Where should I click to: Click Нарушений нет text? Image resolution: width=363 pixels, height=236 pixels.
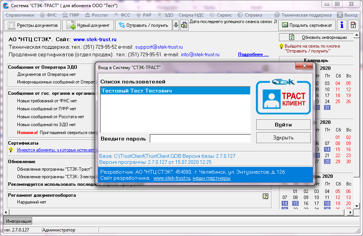(x=31, y=202)
